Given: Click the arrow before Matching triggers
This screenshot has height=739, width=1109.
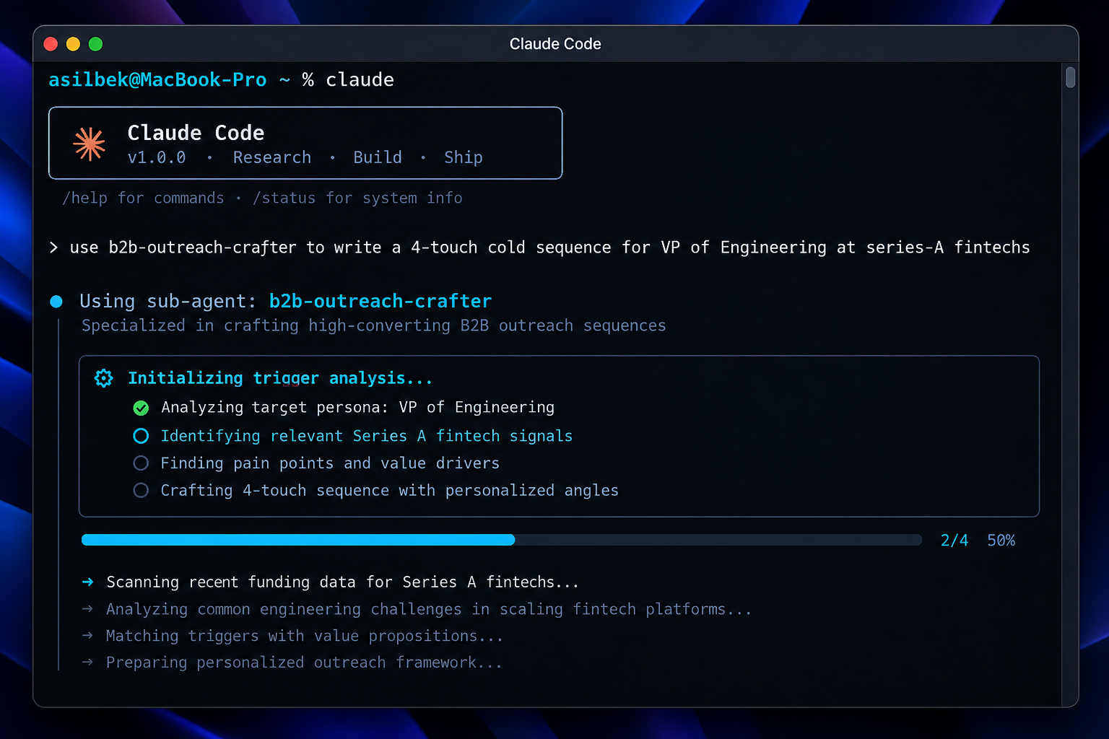Looking at the screenshot, I should [x=87, y=636].
